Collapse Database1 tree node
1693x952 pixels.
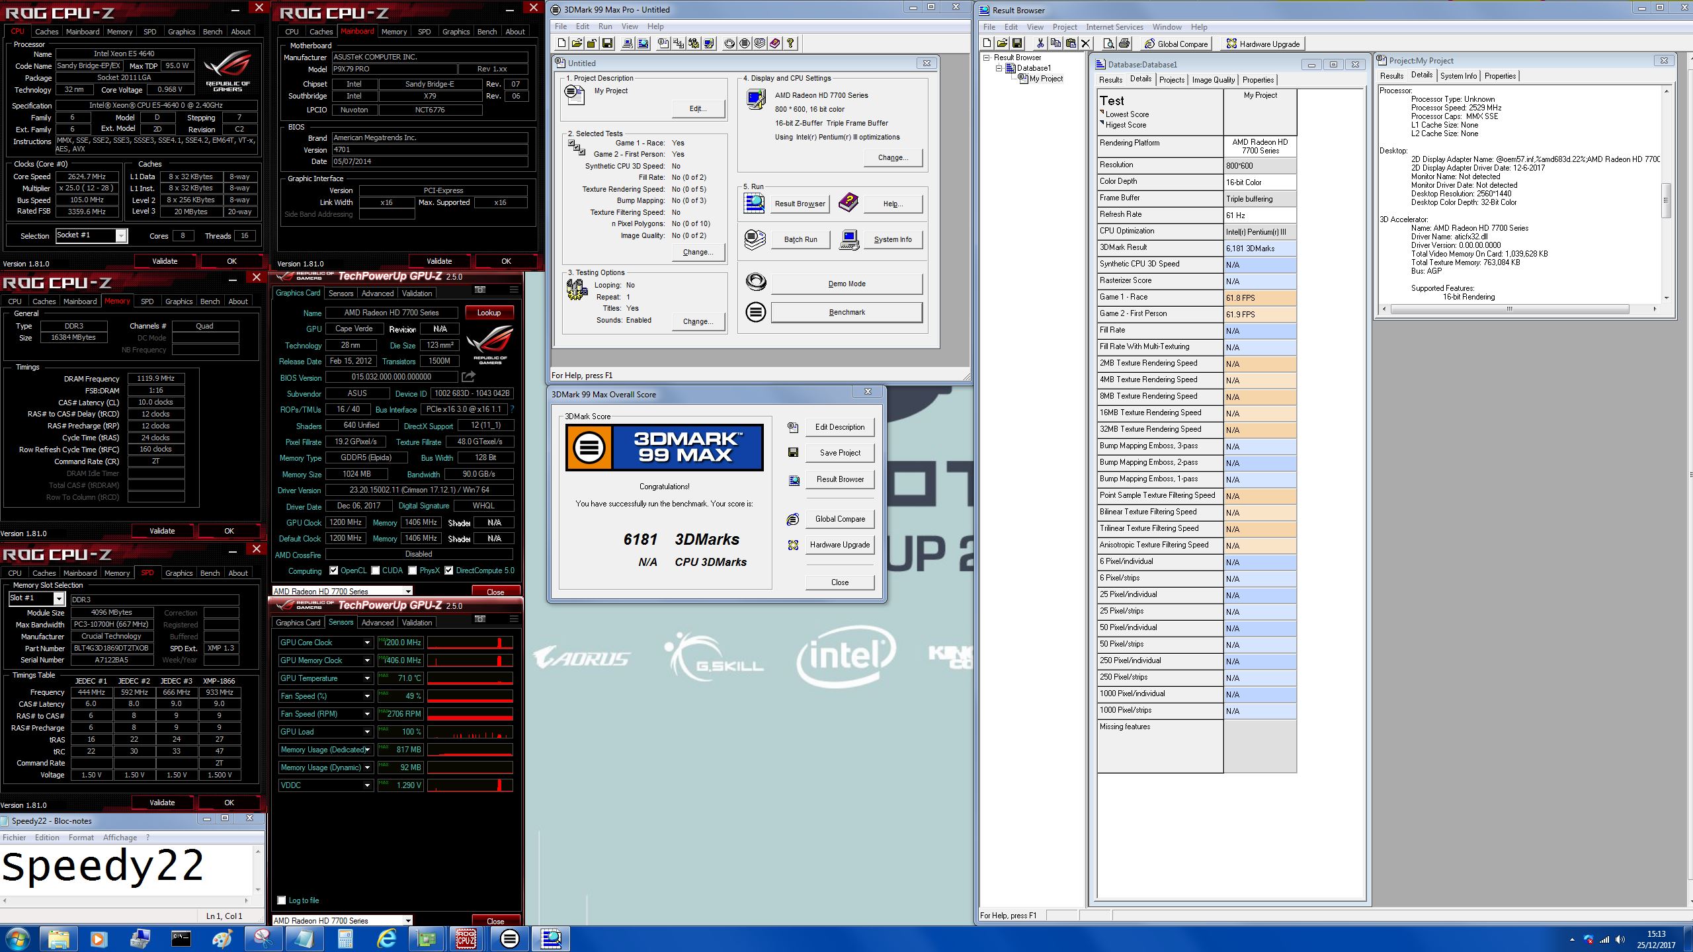[x=999, y=68]
